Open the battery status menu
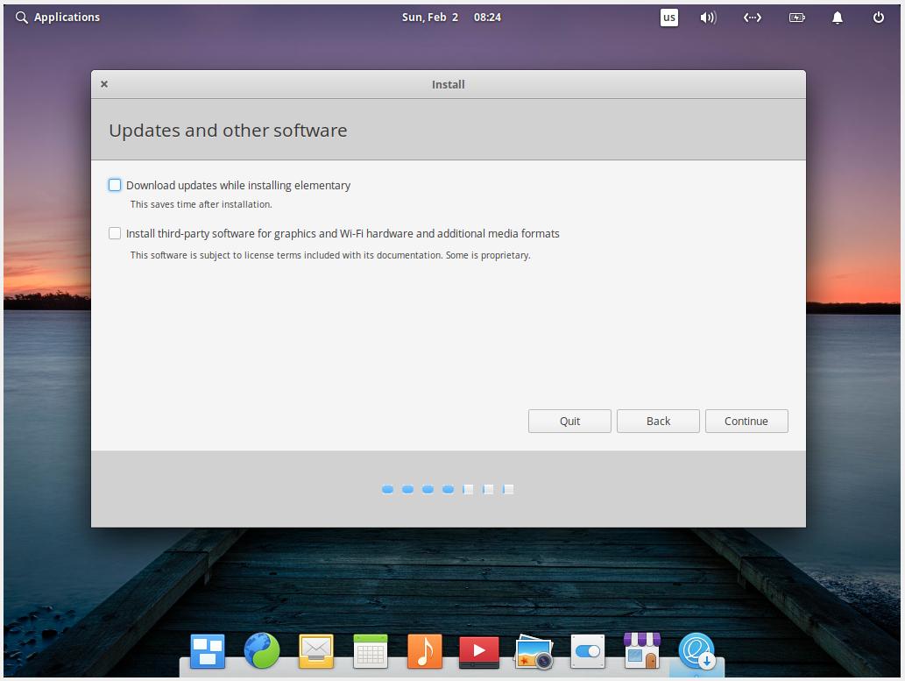This screenshot has height=681, width=905. click(796, 17)
